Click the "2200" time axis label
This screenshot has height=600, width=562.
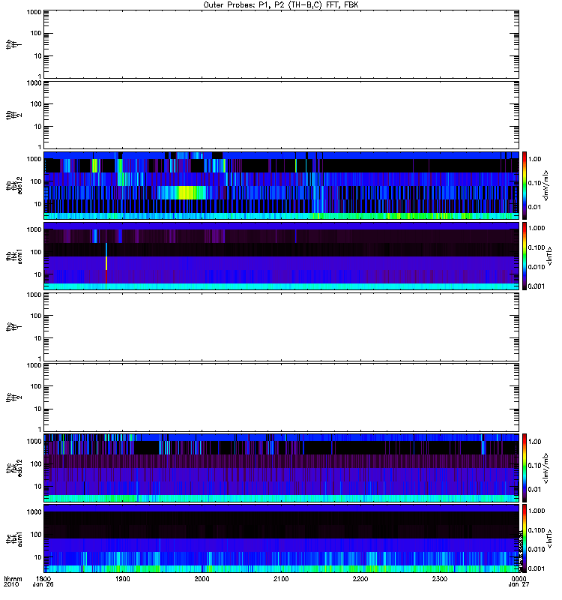pos(360,578)
